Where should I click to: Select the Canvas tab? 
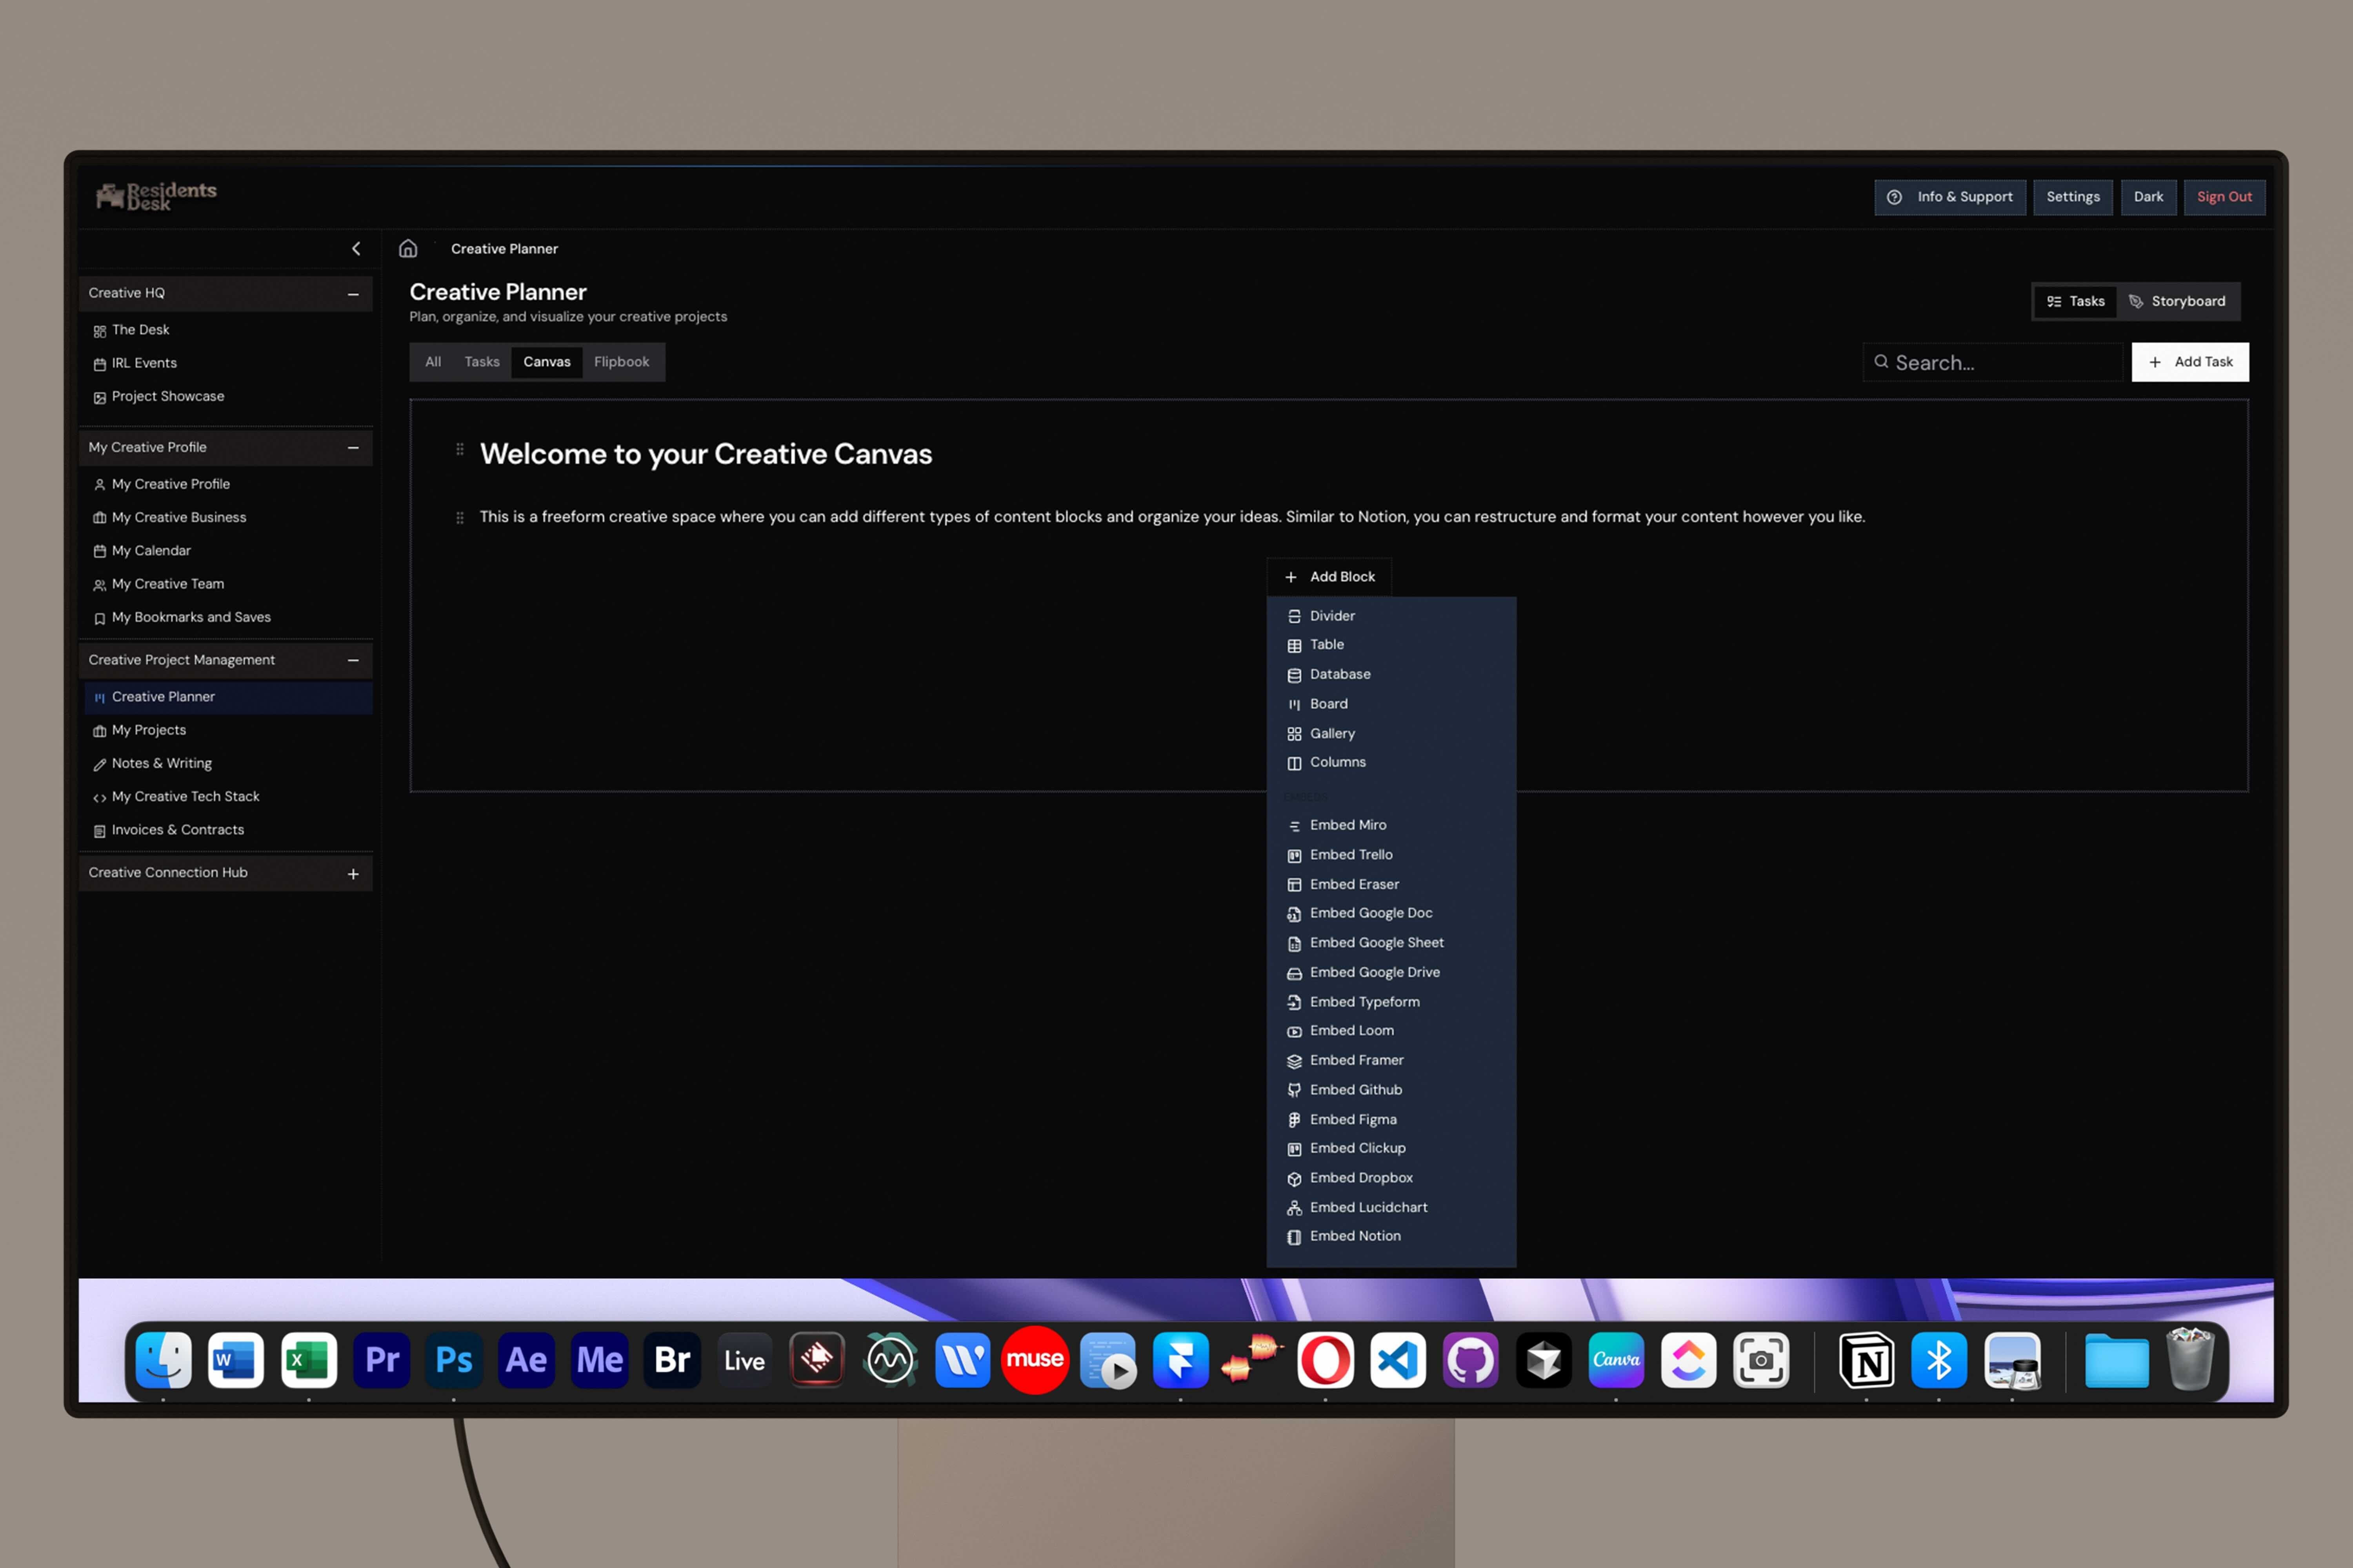[x=547, y=362]
